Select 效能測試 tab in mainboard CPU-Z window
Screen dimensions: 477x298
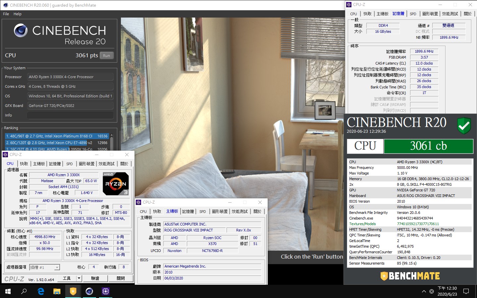coord(239,212)
